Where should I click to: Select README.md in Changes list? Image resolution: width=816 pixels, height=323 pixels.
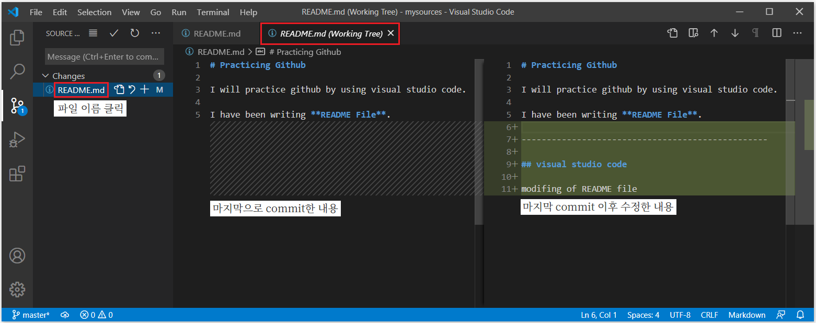coord(81,90)
